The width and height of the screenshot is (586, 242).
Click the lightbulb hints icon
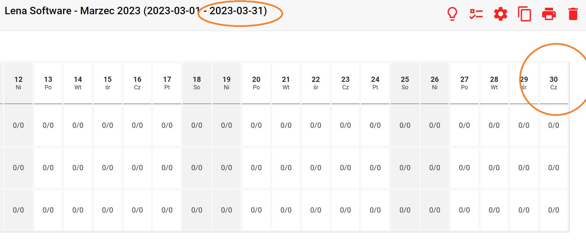[x=452, y=14]
